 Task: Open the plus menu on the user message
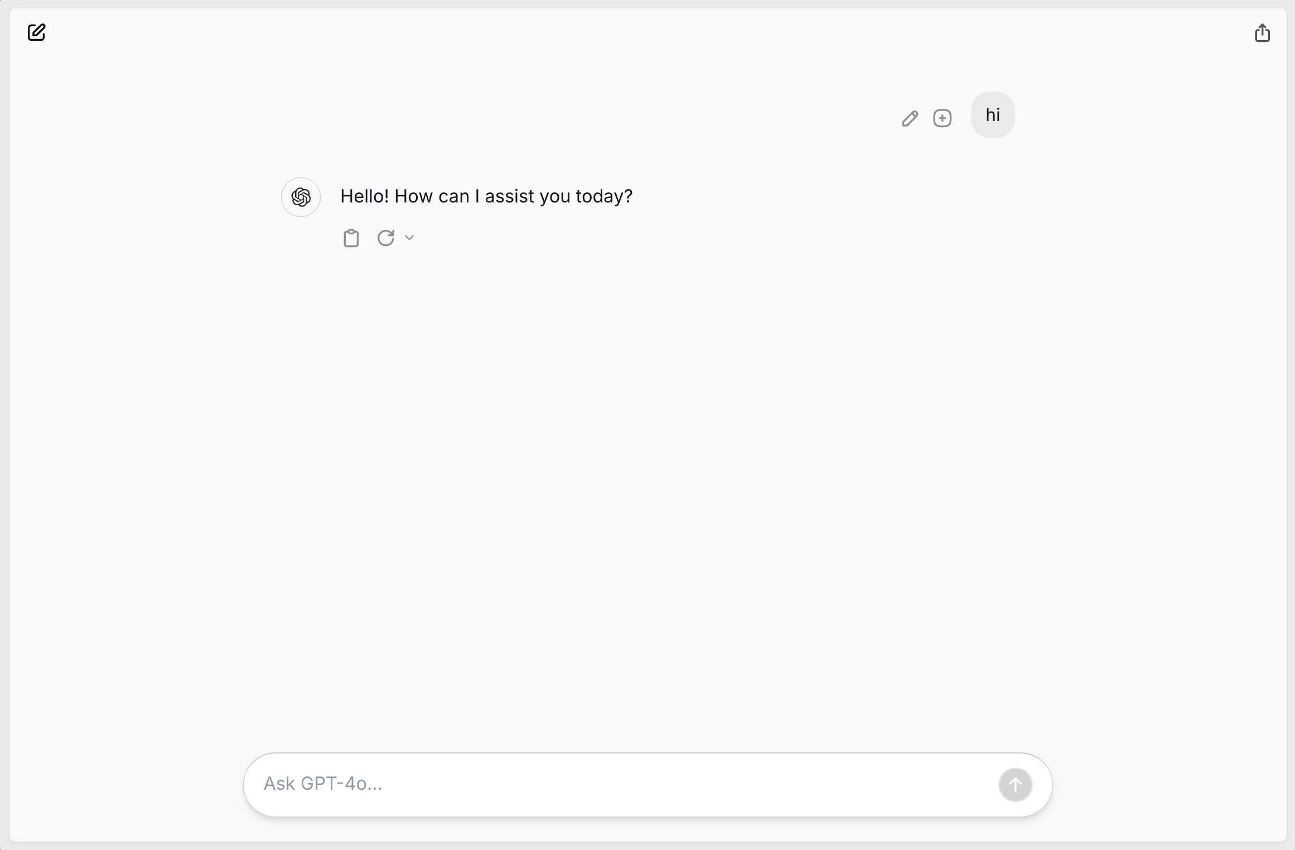[942, 118]
